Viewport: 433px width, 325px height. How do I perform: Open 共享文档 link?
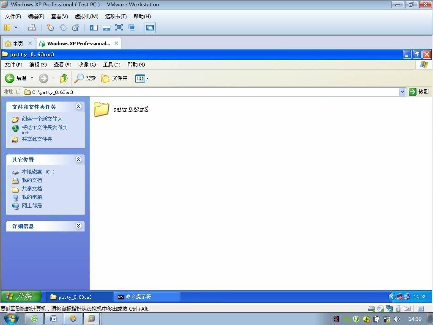[32, 188]
